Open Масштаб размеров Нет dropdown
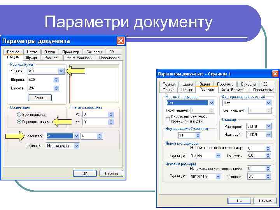This screenshot has width=280, height=210. (x=211, y=103)
